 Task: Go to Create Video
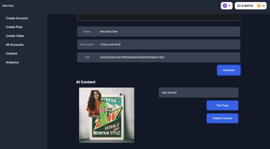coord(15,36)
